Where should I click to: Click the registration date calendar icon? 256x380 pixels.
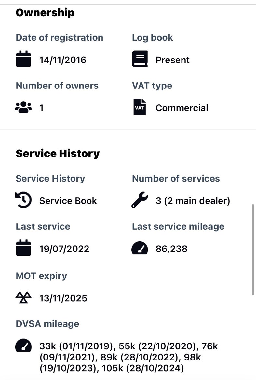(23, 60)
